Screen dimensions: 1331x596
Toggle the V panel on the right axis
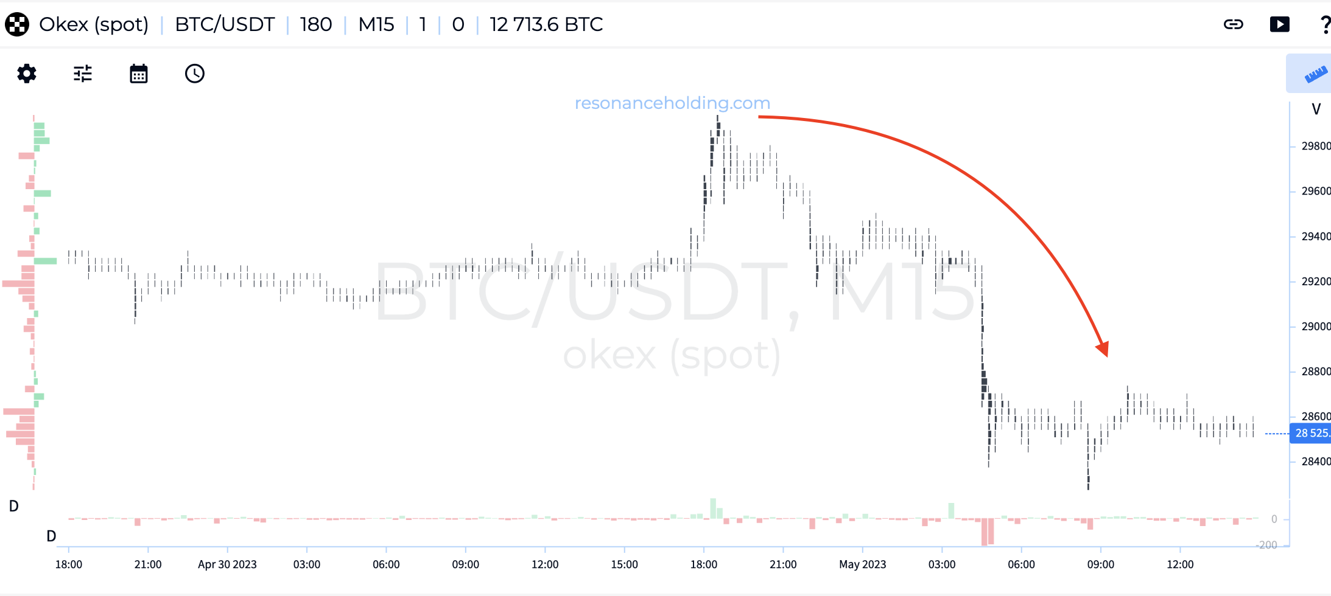coord(1316,109)
